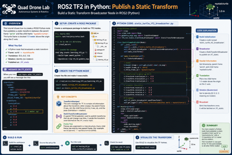The height and width of the screenshot is (155, 232).
Task: Click the src folder icon in the file tree
Action: tap(94, 37)
